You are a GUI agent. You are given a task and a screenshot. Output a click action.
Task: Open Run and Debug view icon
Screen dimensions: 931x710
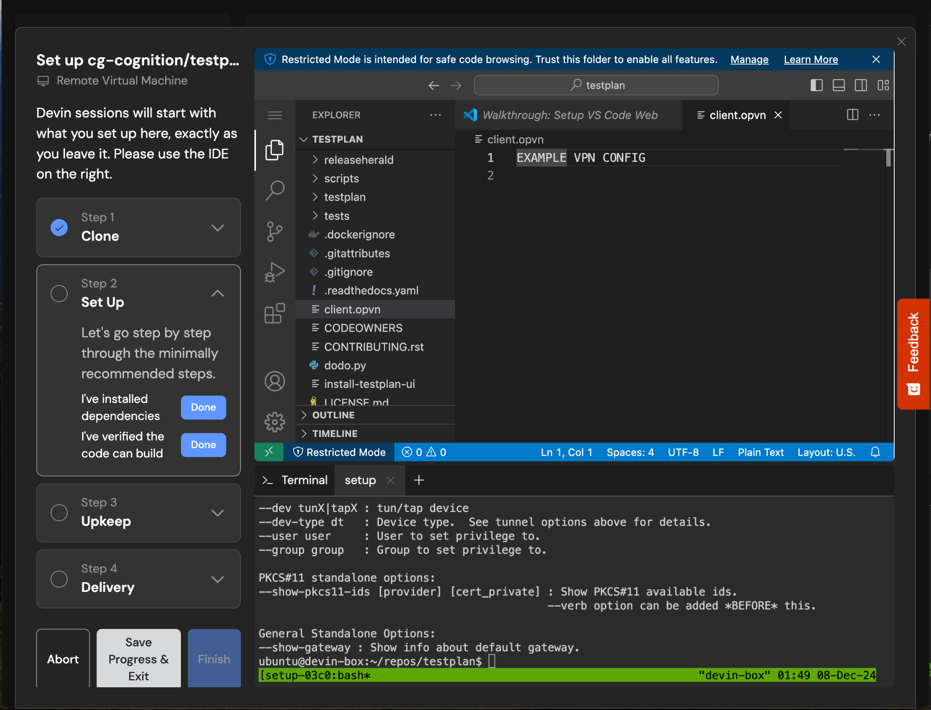[x=275, y=272]
